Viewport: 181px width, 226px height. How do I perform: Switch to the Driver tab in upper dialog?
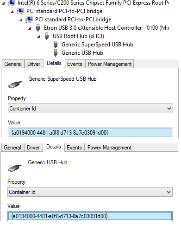[x=34, y=64]
